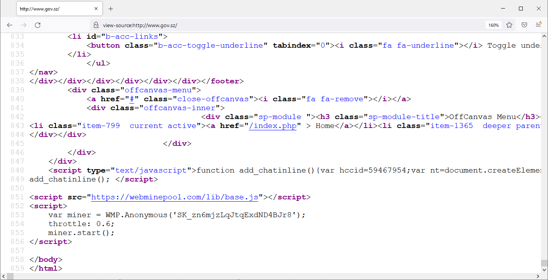Go back to the previous page

10,25
